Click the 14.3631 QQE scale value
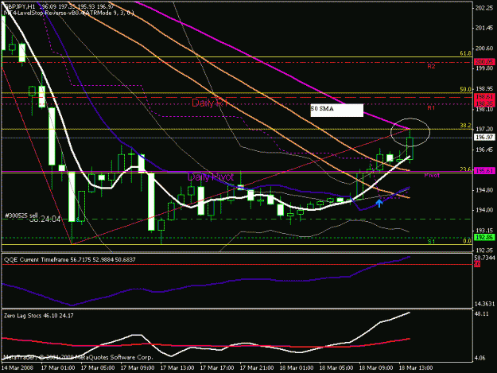The height and width of the screenshot is (373, 497). point(484,304)
